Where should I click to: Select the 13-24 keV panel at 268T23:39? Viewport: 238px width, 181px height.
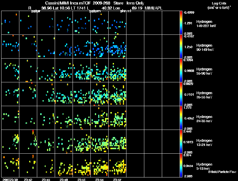10,141
